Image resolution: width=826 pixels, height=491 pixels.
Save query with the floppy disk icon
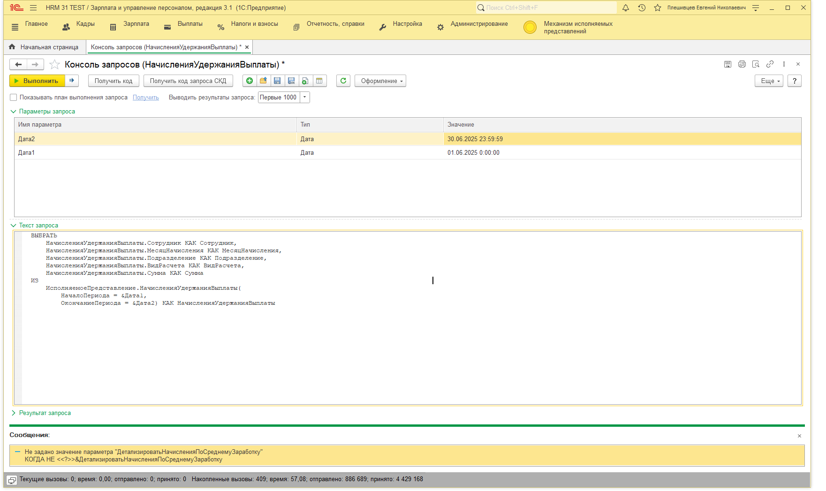point(277,81)
